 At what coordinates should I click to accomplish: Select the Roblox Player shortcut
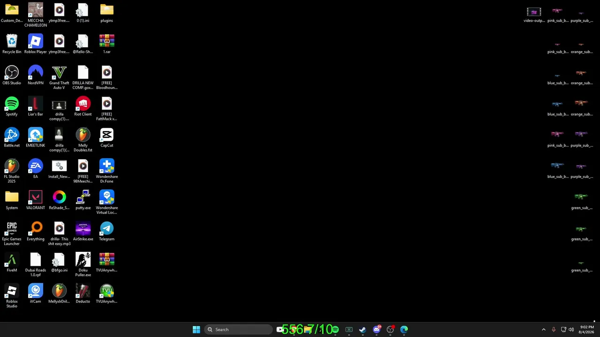tap(36, 44)
